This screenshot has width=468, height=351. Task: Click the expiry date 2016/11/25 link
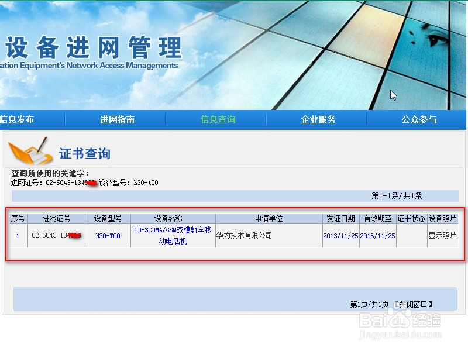tap(377, 236)
